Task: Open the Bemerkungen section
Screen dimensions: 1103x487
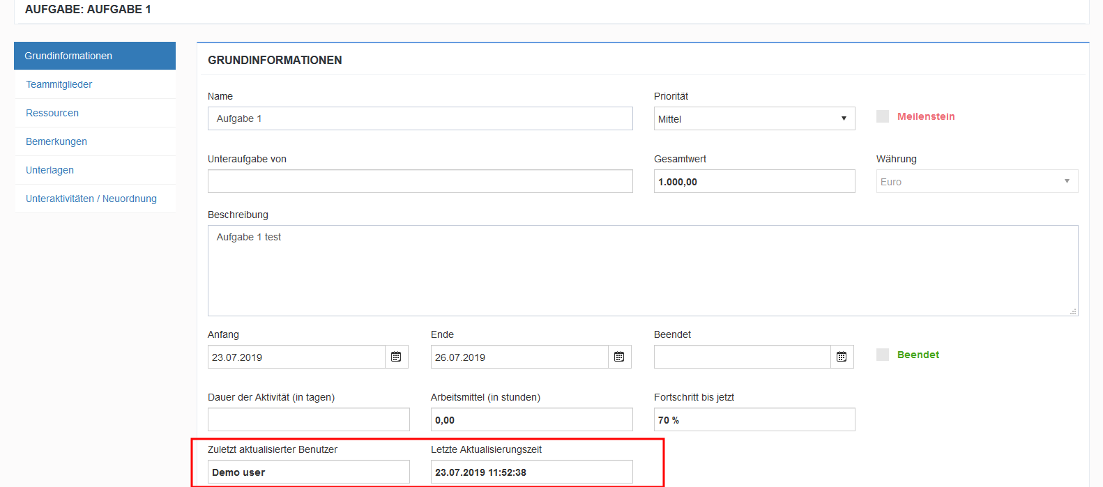Action: pyautogui.click(x=95, y=141)
